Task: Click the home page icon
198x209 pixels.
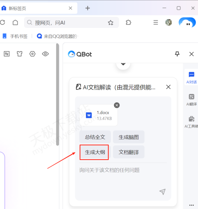Action: pos(15,22)
